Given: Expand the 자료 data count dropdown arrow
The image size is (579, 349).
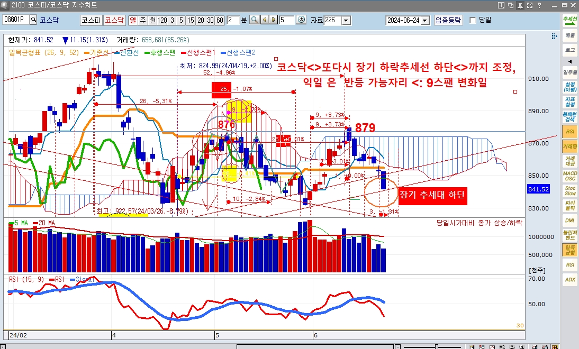Looking at the screenshot, I should coord(346,20).
